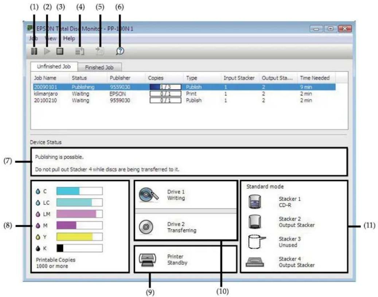Sort by the Time Needed column header
378x297 pixels.
(x=316, y=78)
